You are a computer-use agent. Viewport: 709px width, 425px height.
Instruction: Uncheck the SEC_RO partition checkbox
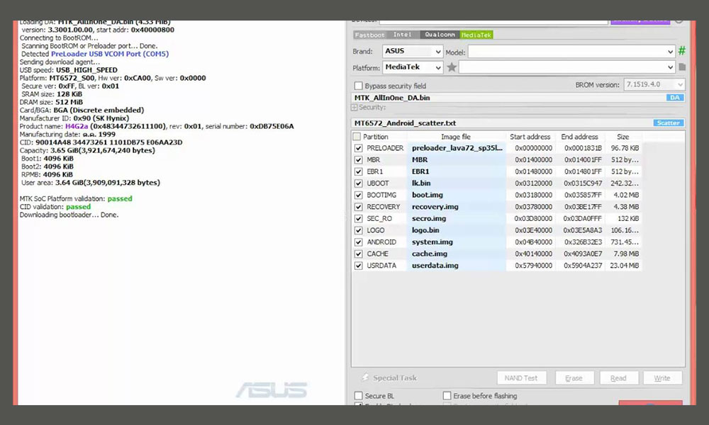tap(359, 219)
